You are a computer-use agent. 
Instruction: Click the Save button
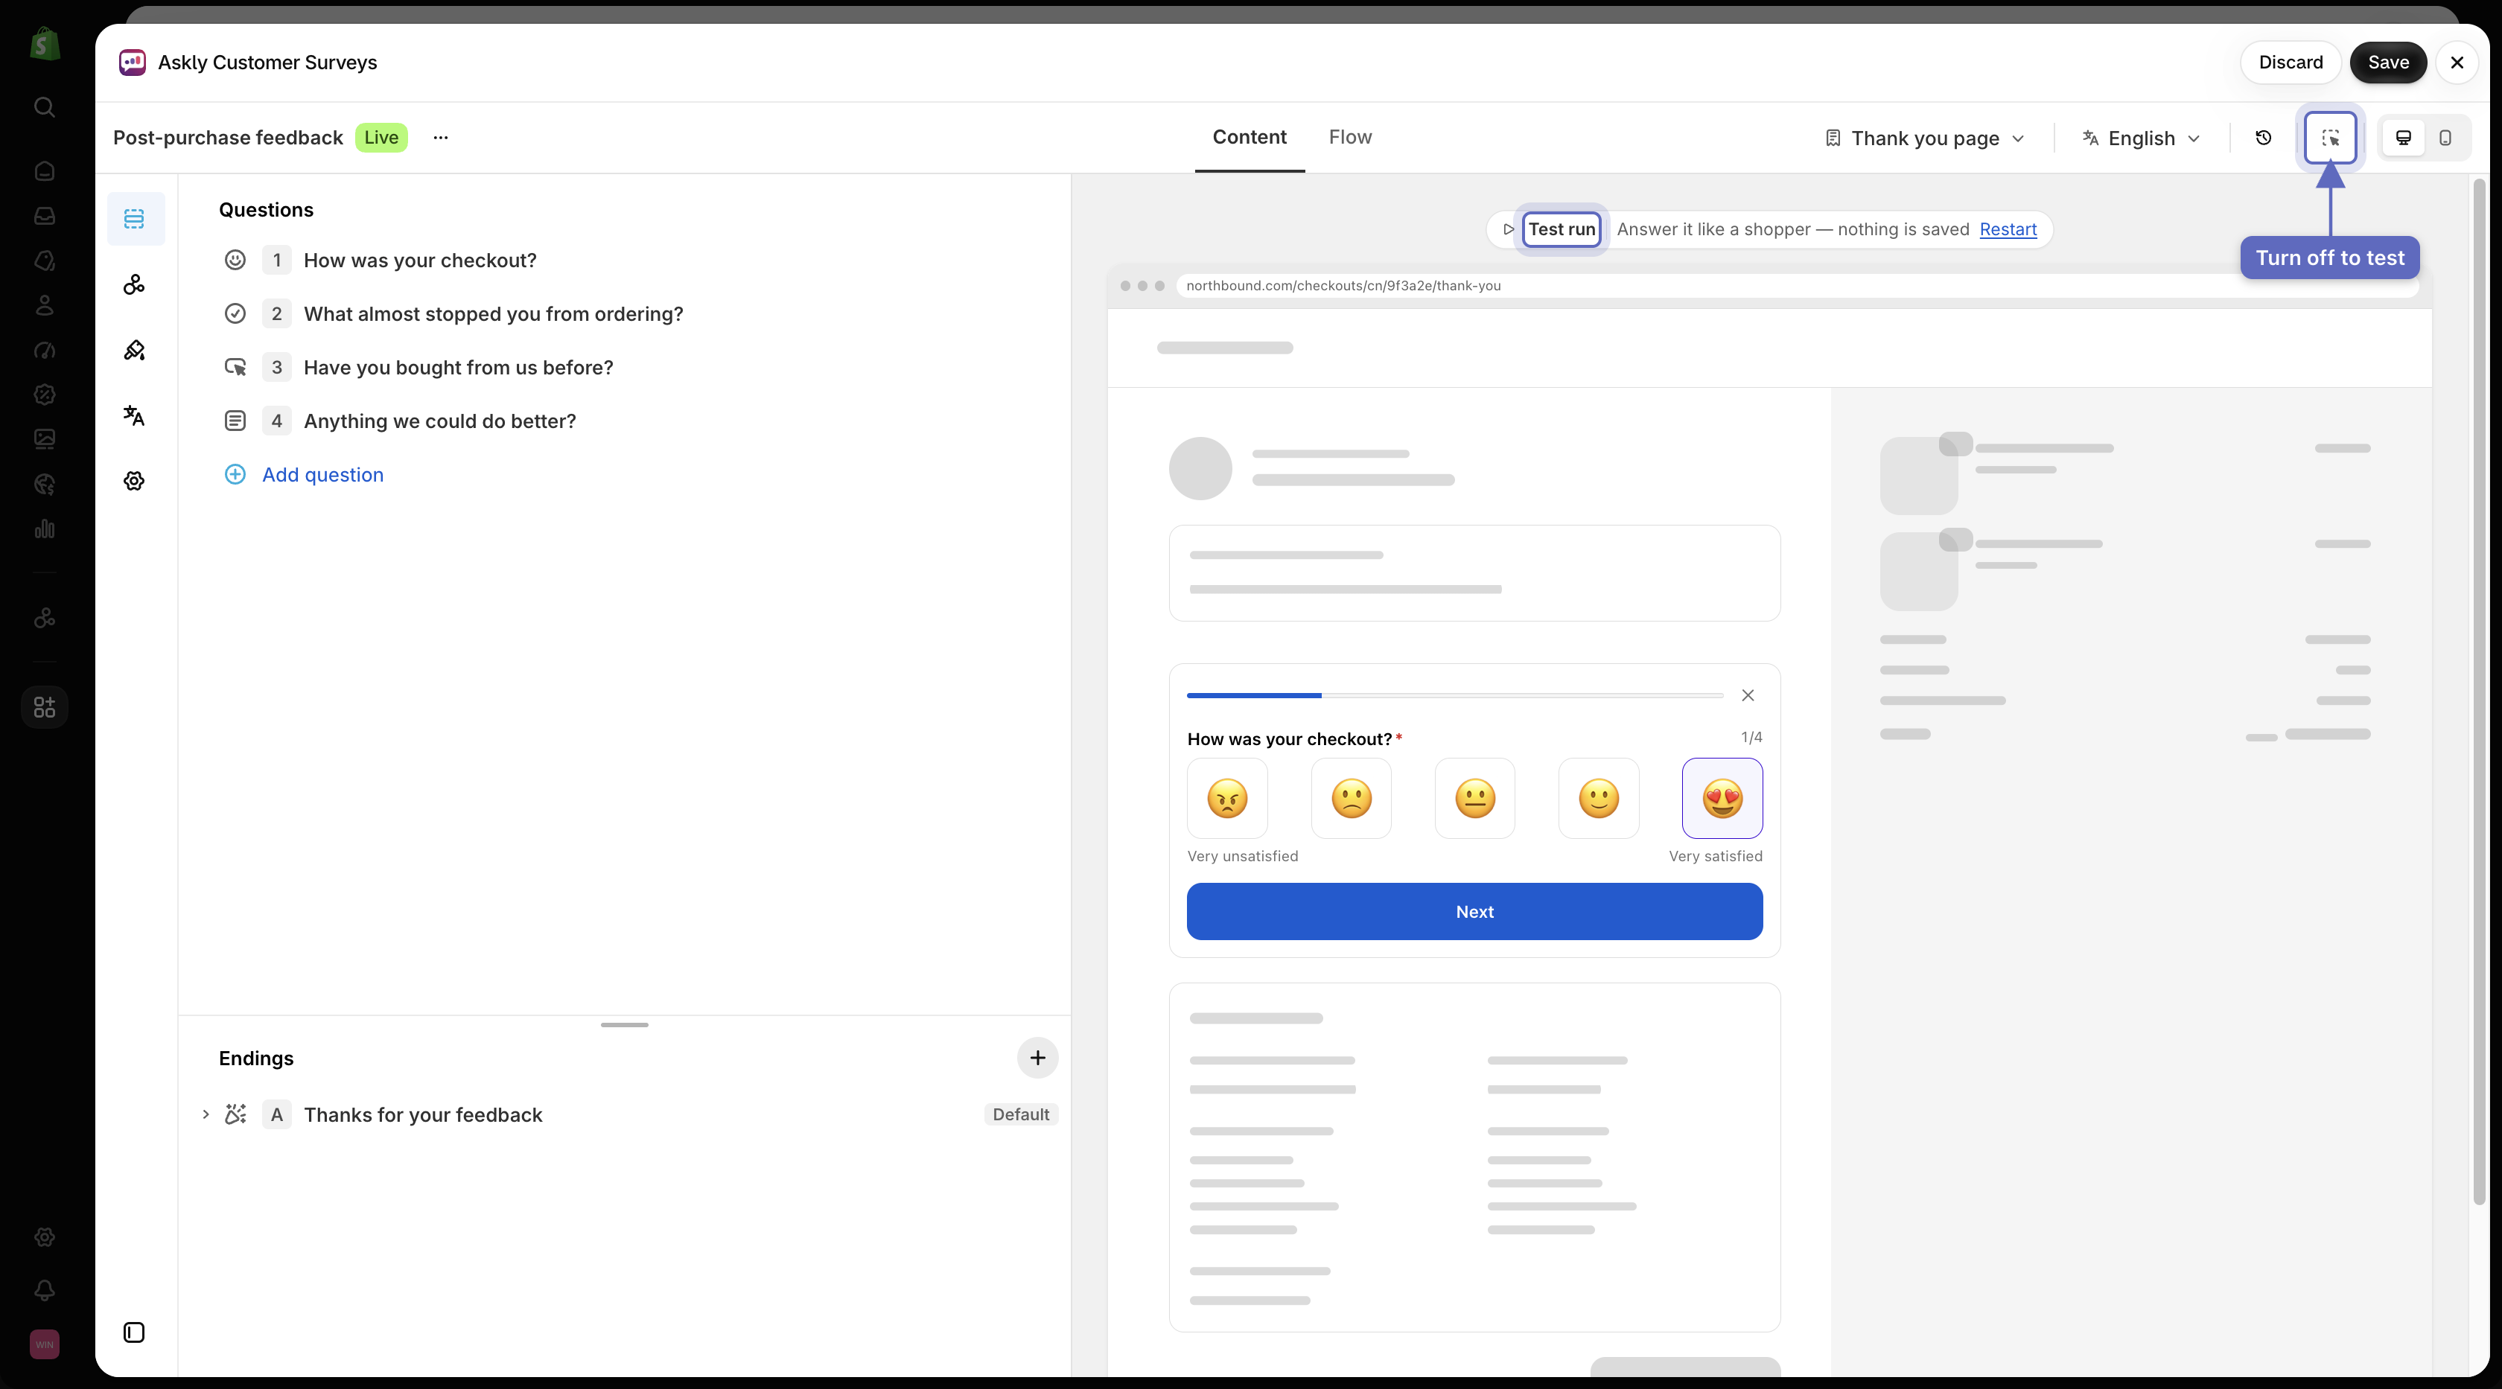pyautogui.click(x=2387, y=62)
